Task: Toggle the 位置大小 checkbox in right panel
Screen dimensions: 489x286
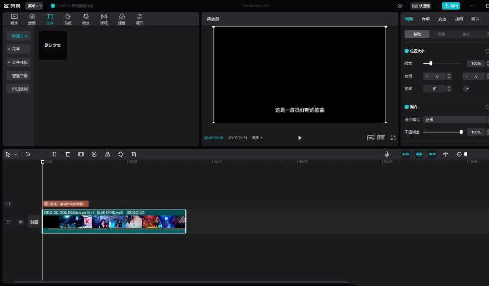Action: point(406,51)
